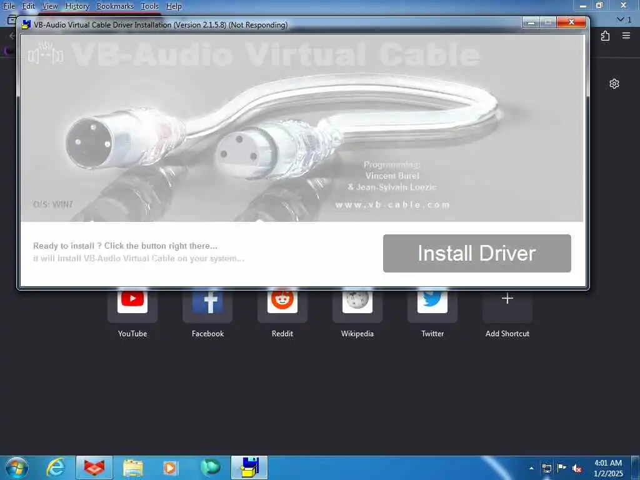Image resolution: width=640 pixels, height=480 pixels.
Task: Select VB-Cable installer taskbar button
Action: coord(249,467)
